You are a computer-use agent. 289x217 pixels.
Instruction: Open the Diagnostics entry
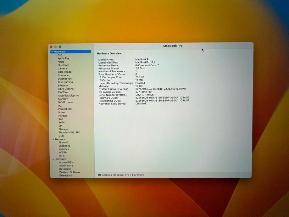[x=65, y=79]
